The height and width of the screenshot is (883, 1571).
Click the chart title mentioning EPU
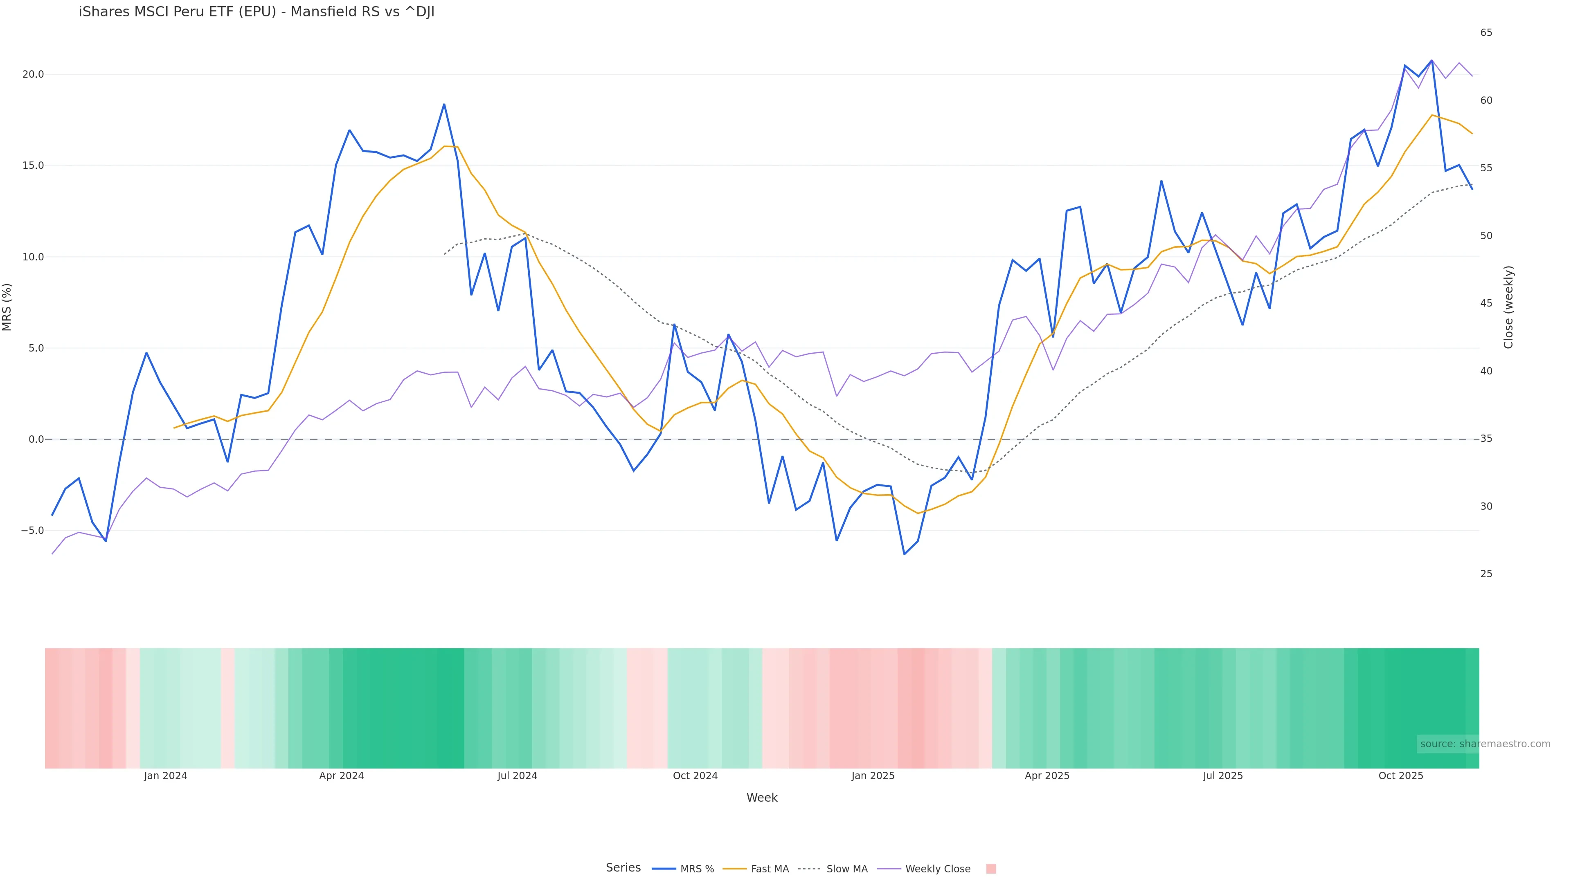tap(256, 11)
